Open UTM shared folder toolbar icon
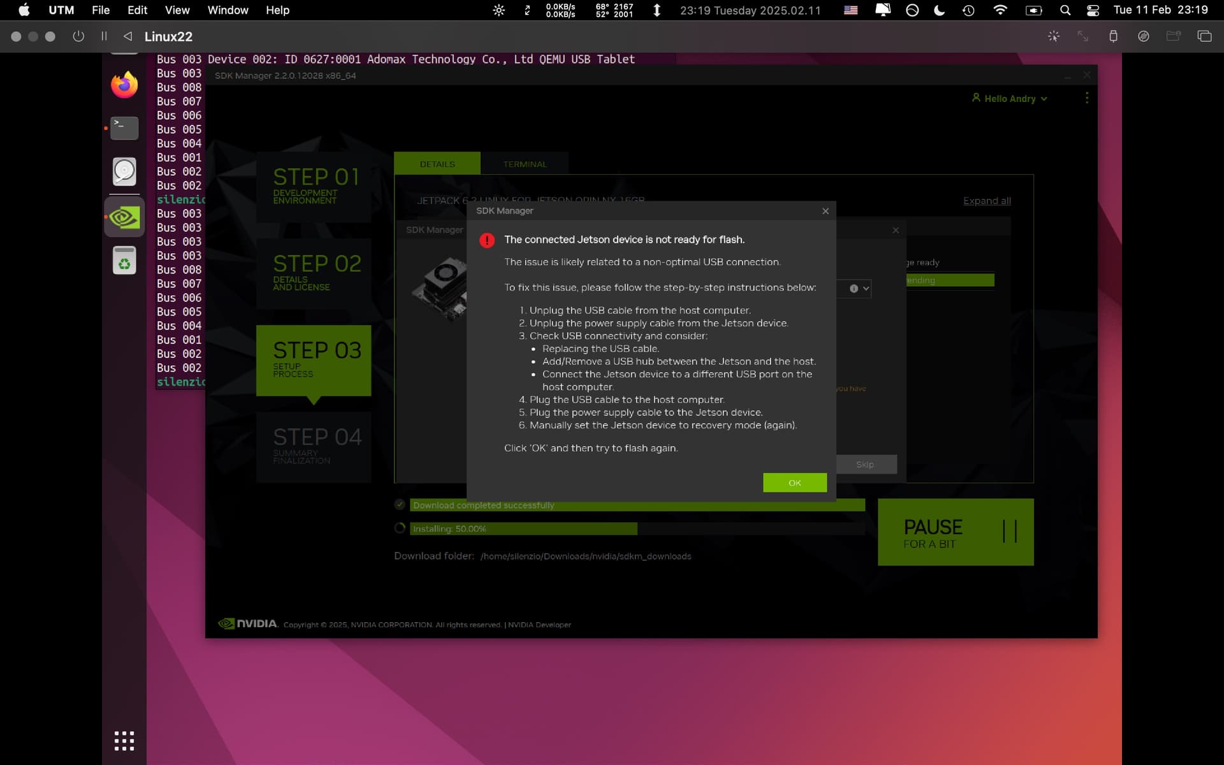 click(x=1174, y=36)
